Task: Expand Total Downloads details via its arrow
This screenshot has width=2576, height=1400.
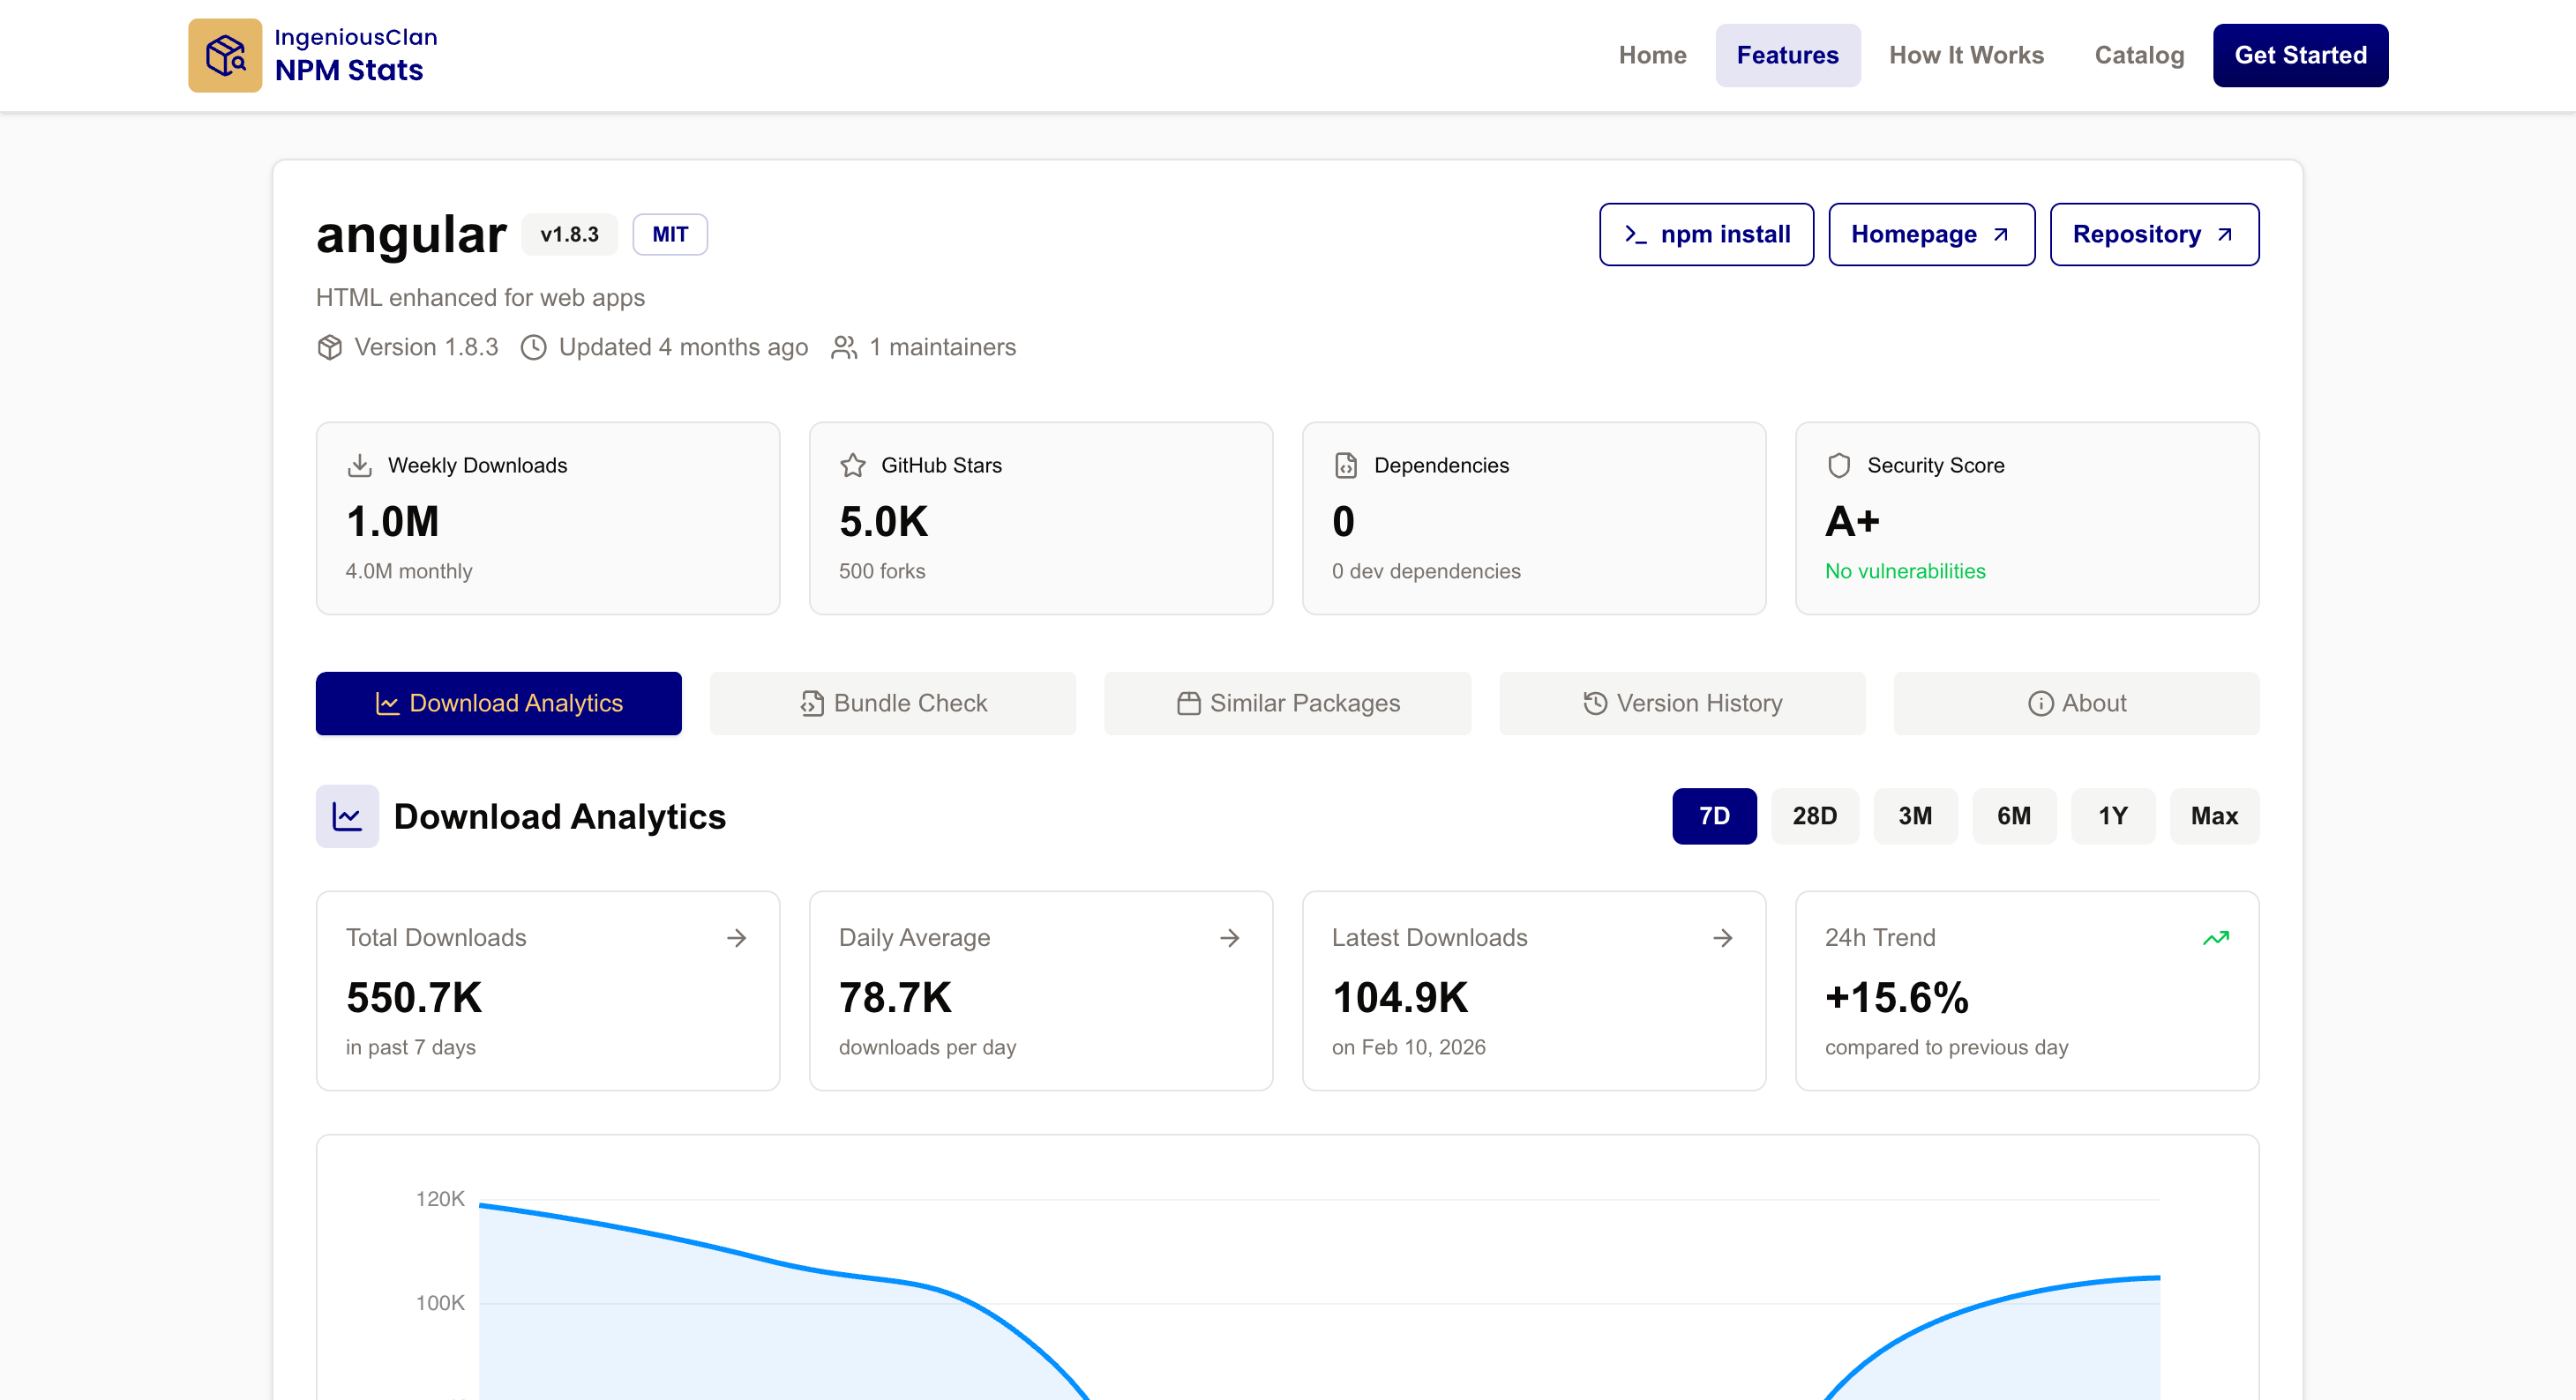Action: pos(737,937)
